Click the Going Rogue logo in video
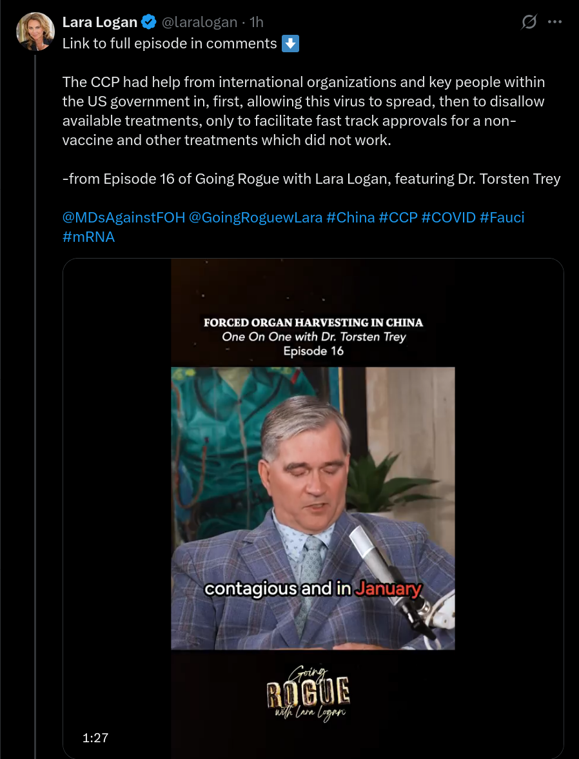The height and width of the screenshot is (759, 579). click(308, 694)
